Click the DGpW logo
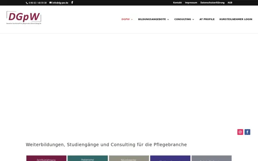258x161 pixels. [24, 18]
